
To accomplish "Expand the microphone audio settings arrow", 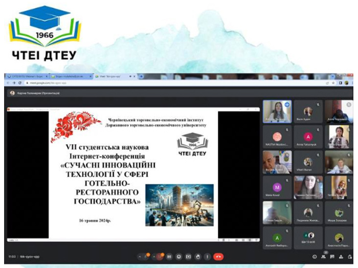I will (141, 256).
